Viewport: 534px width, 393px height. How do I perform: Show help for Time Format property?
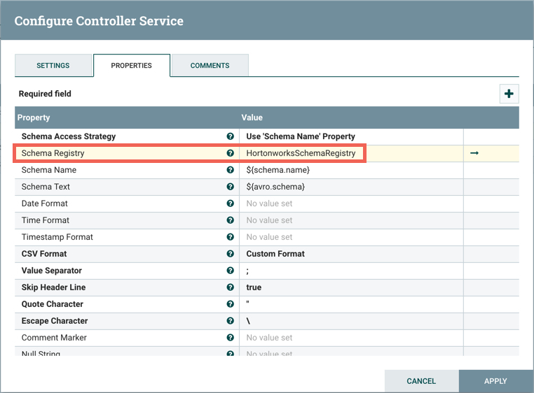231,220
